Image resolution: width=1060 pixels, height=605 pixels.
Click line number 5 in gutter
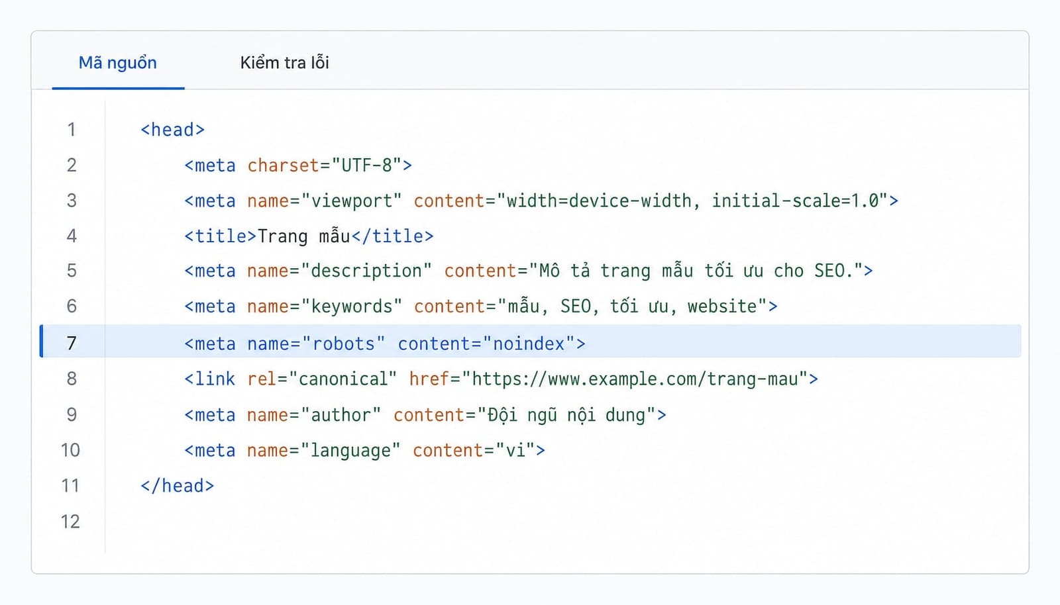pos(72,271)
